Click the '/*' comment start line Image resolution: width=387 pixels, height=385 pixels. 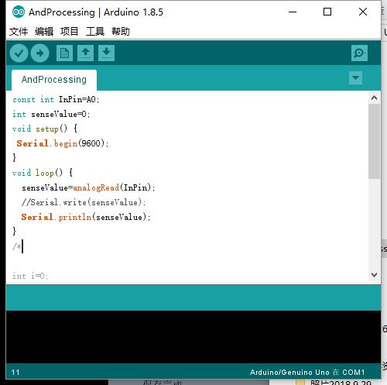point(17,246)
